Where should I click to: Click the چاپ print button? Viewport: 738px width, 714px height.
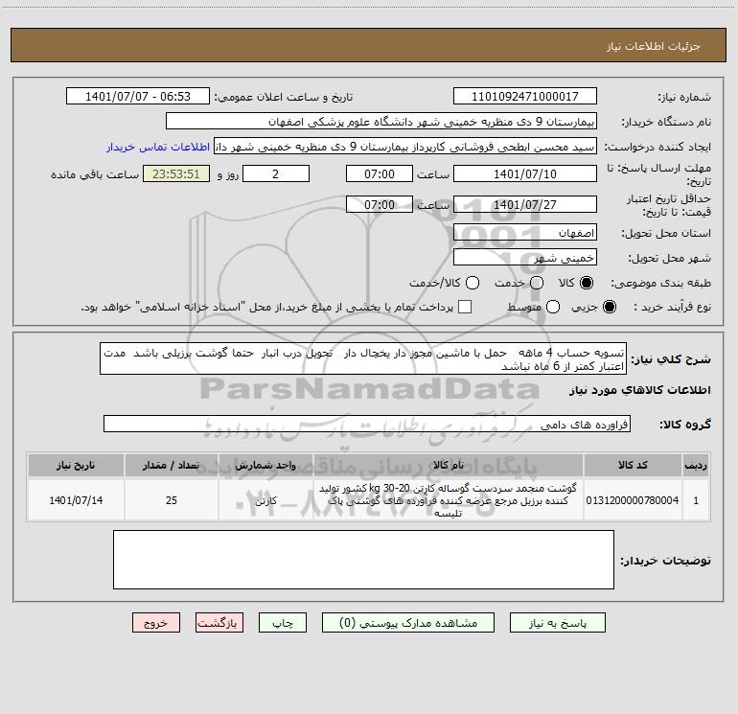tap(283, 623)
